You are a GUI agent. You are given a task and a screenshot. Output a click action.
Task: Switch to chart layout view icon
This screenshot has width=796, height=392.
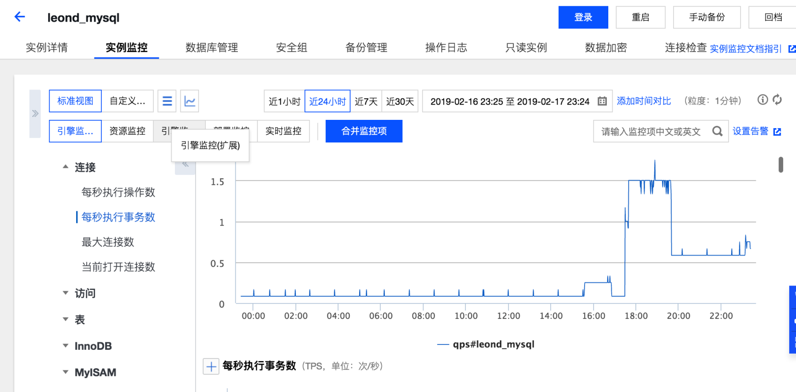(x=190, y=101)
